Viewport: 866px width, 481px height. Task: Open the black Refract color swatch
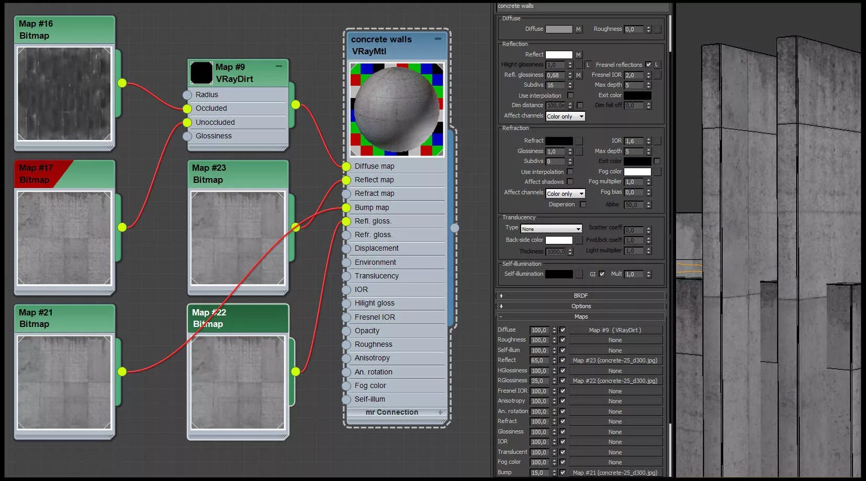[x=559, y=141]
